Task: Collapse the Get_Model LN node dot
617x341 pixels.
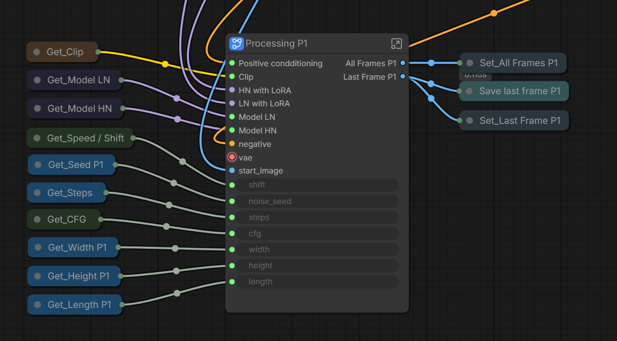Action: click(x=37, y=80)
